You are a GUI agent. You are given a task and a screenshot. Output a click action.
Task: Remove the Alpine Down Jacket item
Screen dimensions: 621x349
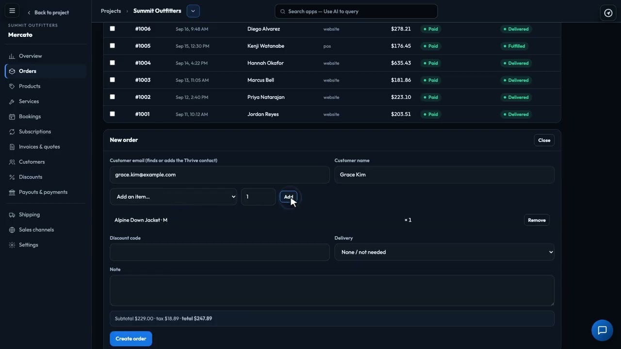tap(537, 220)
